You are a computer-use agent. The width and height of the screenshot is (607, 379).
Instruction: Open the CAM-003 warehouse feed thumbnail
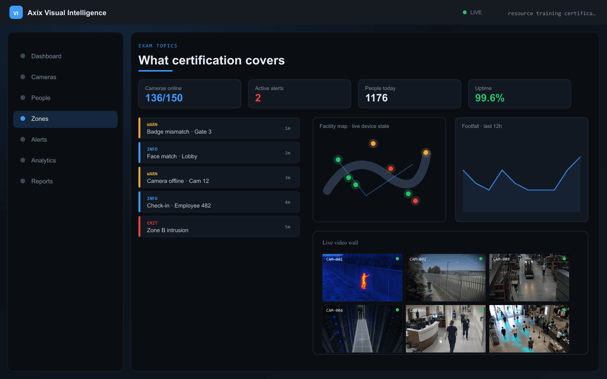click(529, 278)
